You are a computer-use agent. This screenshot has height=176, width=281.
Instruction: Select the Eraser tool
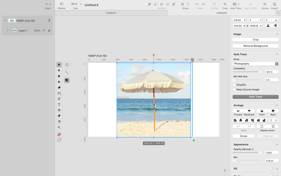[59, 116]
